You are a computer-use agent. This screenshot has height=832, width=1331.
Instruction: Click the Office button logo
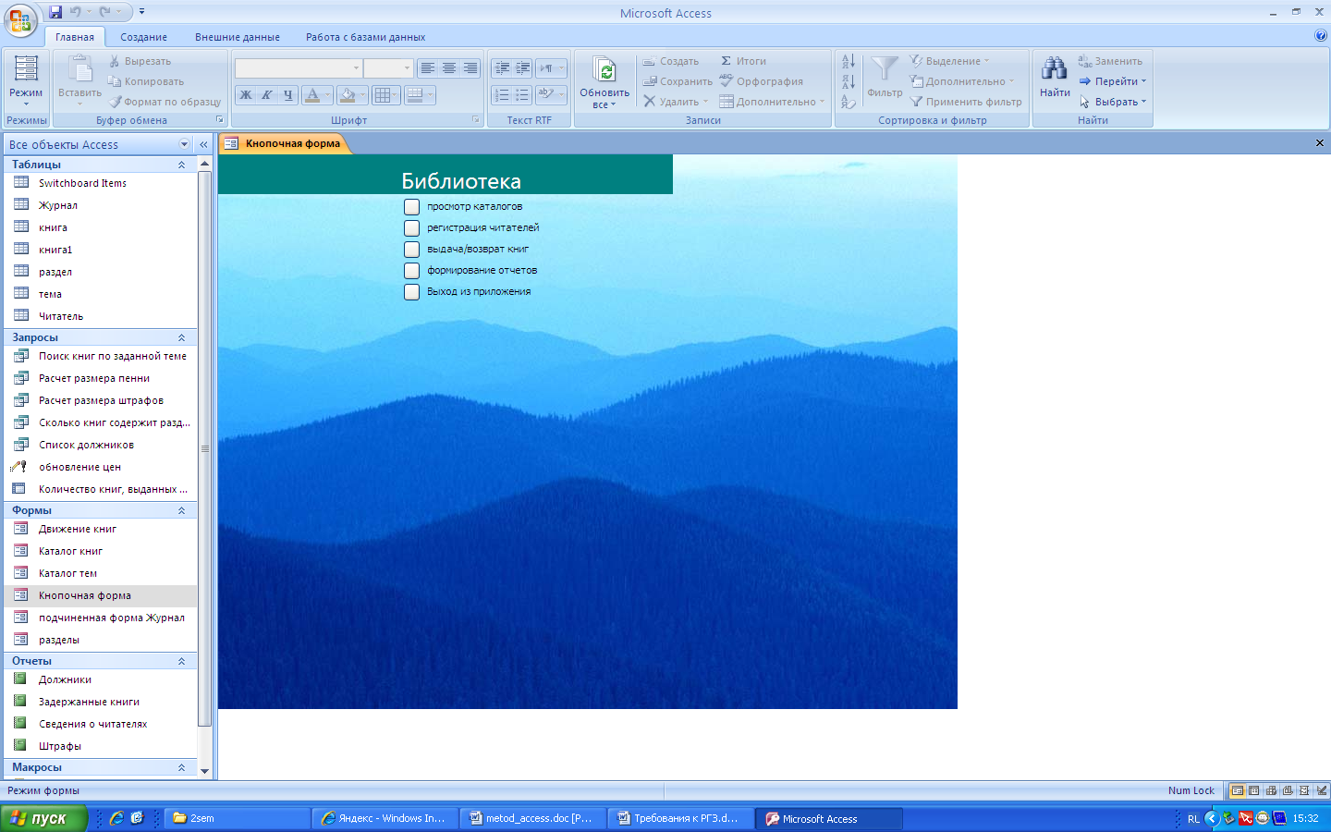coord(20,20)
